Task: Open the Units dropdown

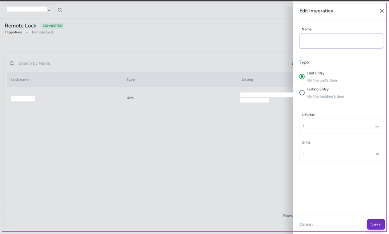Action: click(x=341, y=154)
